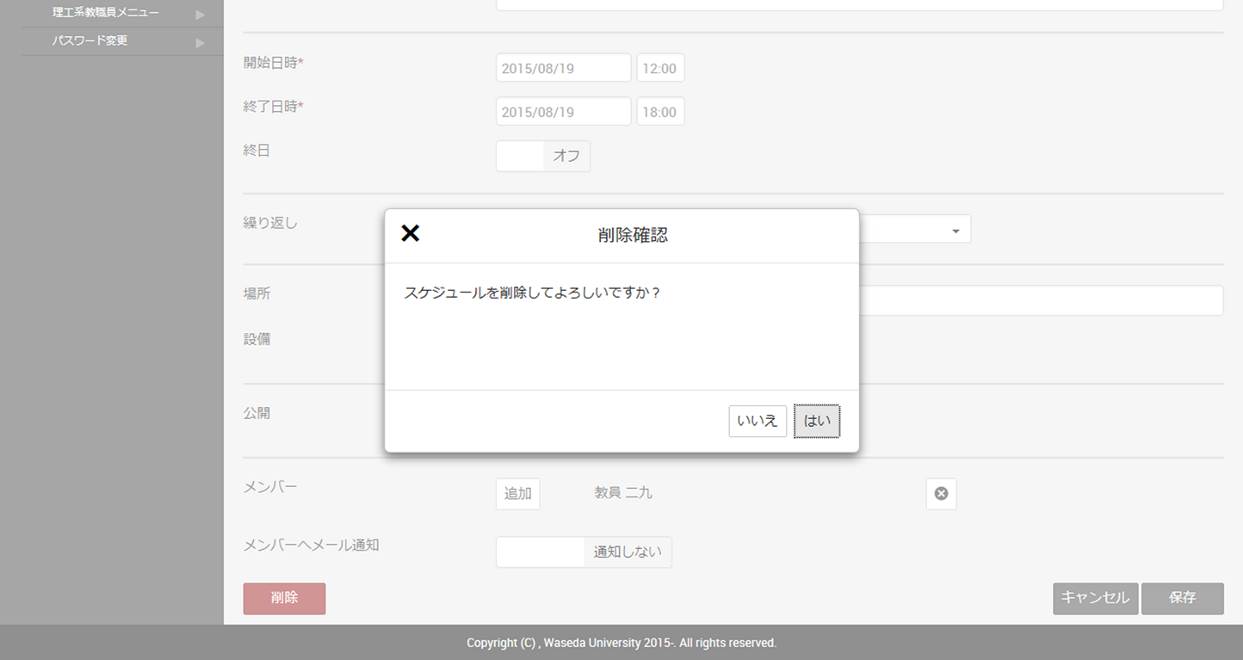Toggle メンバーへメール通知 switch
The width and height of the screenshot is (1243, 660).
584,552
